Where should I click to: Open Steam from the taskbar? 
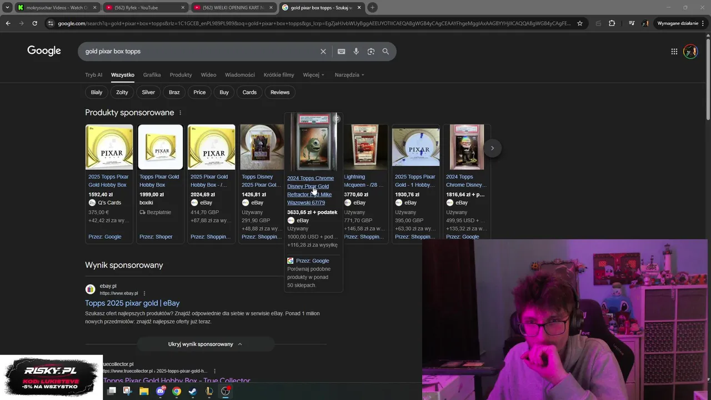point(193,391)
